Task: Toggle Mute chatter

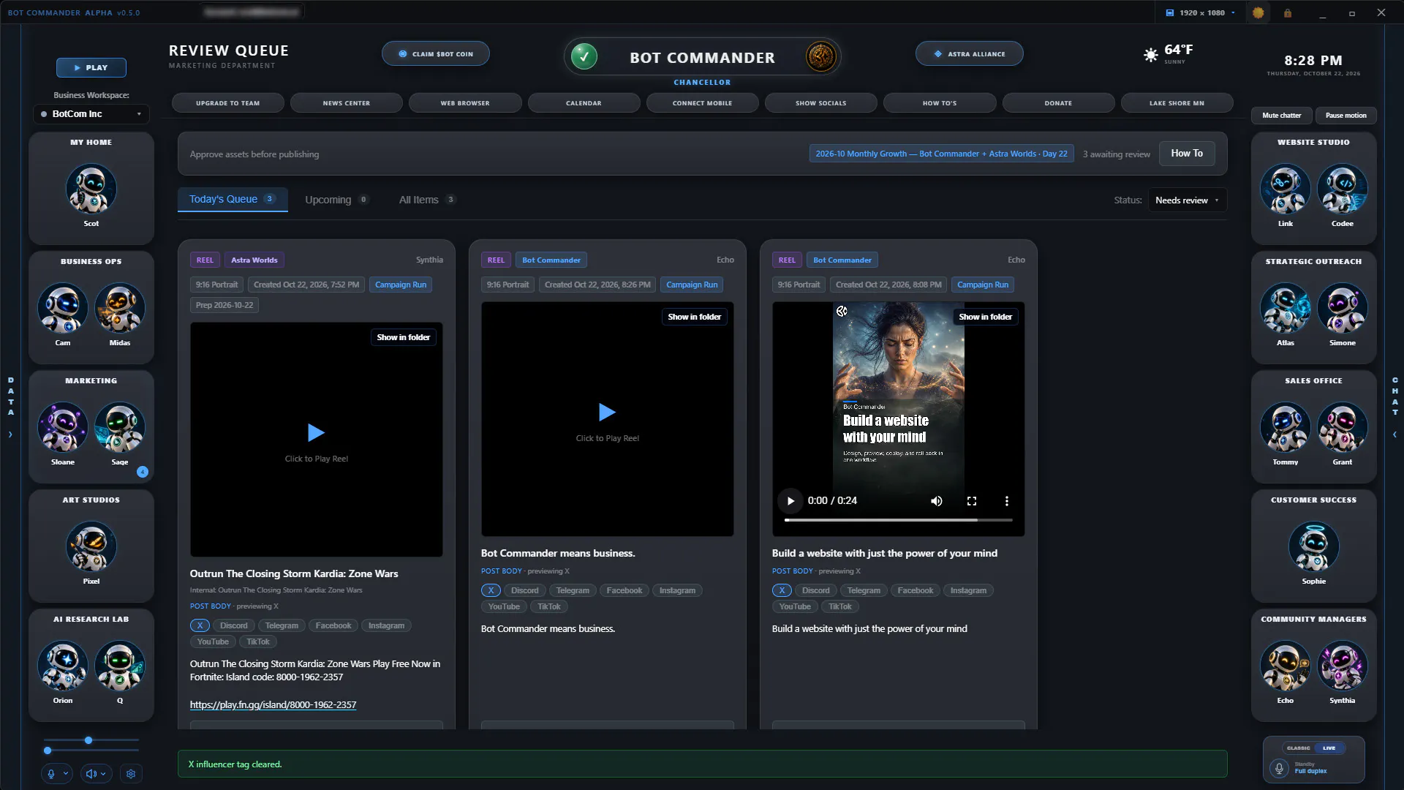Action: tap(1281, 116)
